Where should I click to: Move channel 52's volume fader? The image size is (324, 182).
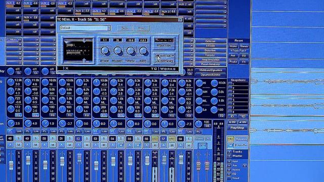[x=79, y=158]
